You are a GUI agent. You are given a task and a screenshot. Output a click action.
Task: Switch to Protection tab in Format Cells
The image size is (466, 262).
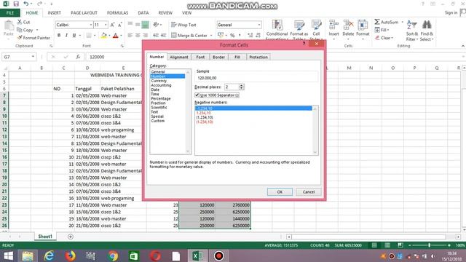(x=258, y=57)
